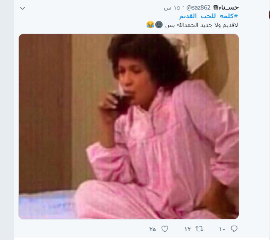Click the neutral face emoji in tweet
The height and width of the screenshot is (240, 270).
pos(159,25)
